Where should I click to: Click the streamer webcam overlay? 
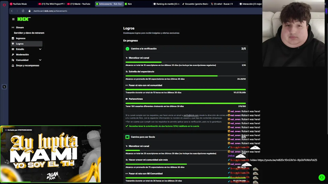293,33
